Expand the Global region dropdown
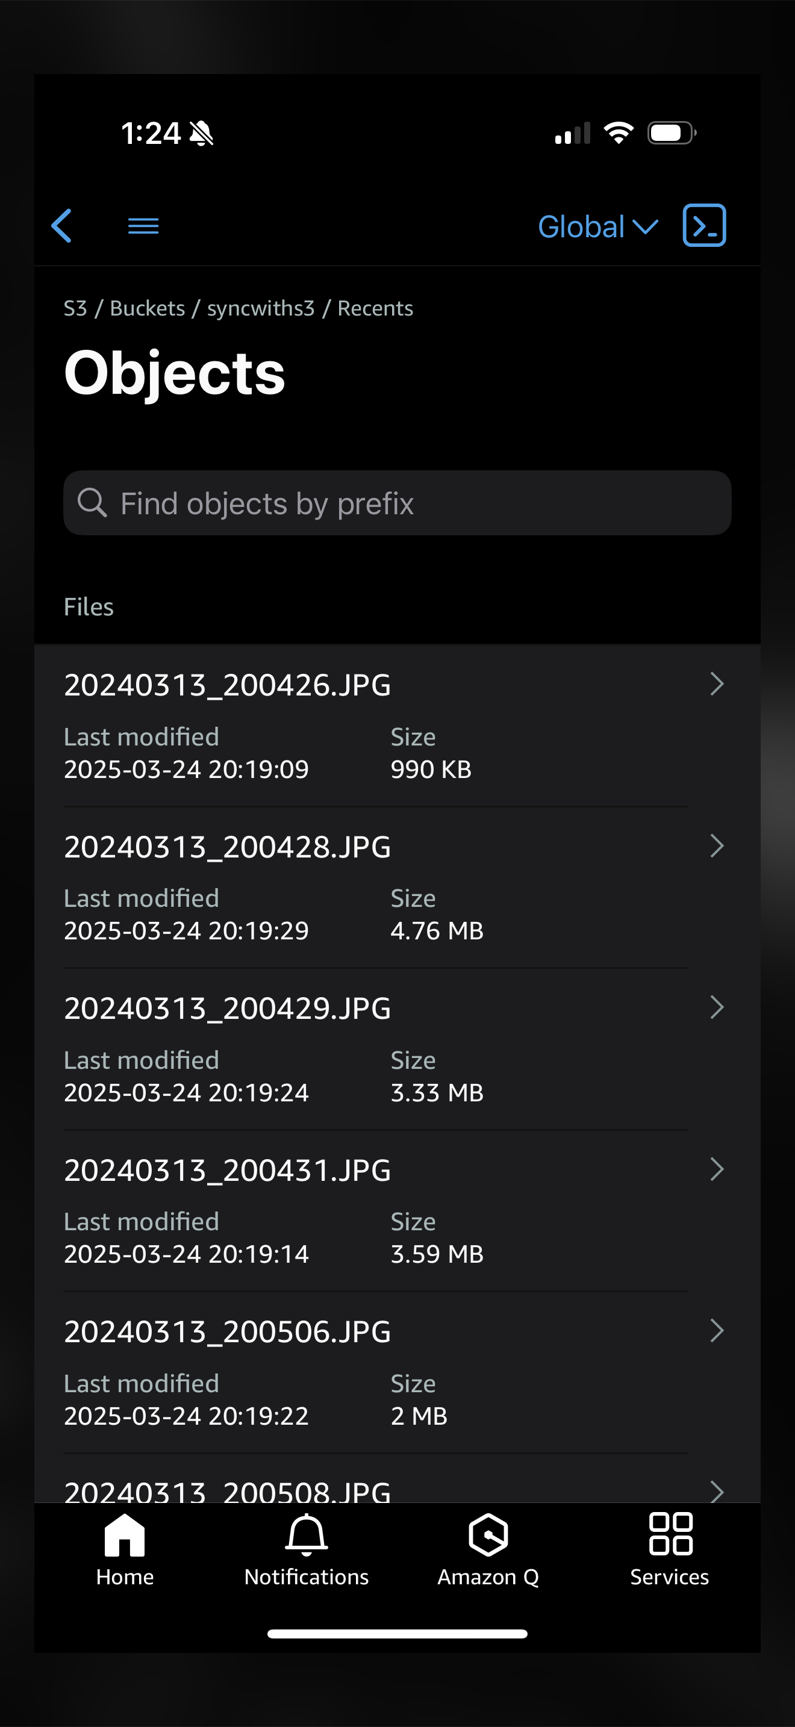This screenshot has width=795, height=1727. [x=598, y=226]
